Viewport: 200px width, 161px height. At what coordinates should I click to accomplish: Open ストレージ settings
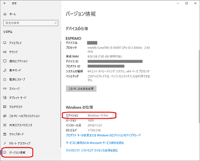click(x=14, y=88)
